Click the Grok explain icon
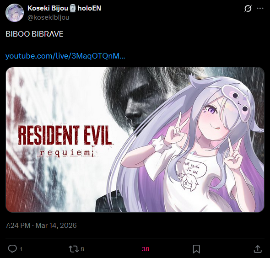The width and height of the screenshot is (270, 258). tap(248, 8)
